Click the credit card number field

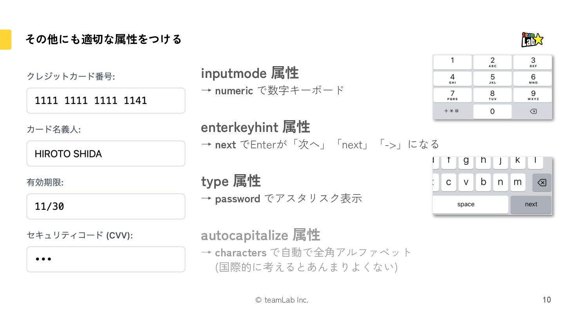tap(106, 101)
